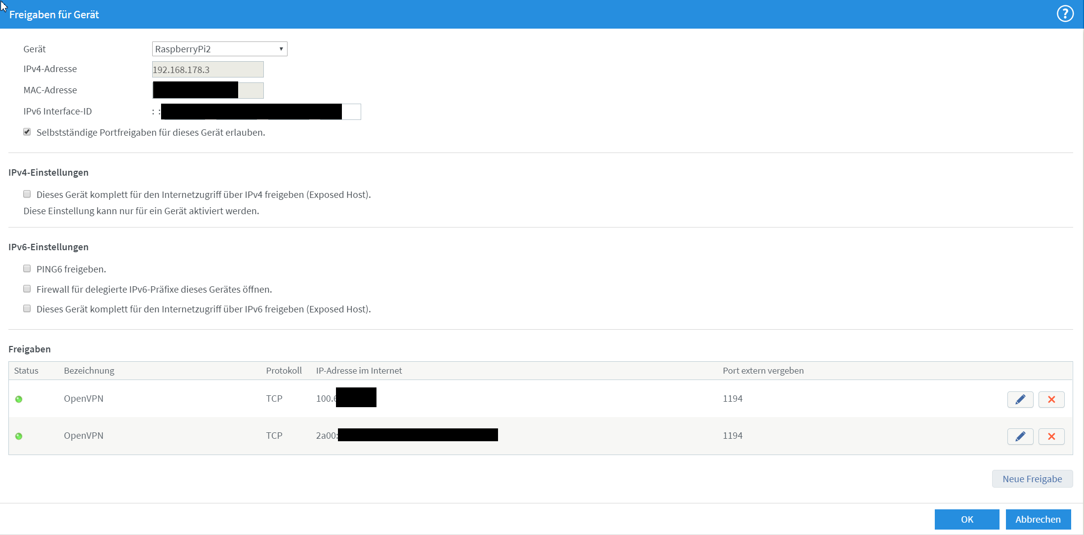Open the Gerät RaspberryPi2 dropdown
Screen dimensions: 1084x535
click(x=219, y=49)
